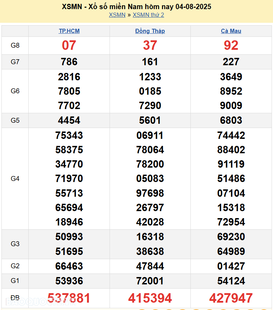This screenshot has height=310, width=273.
Task: Select the G8 result 37 for Đồng Tháp
Action: (150, 45)
